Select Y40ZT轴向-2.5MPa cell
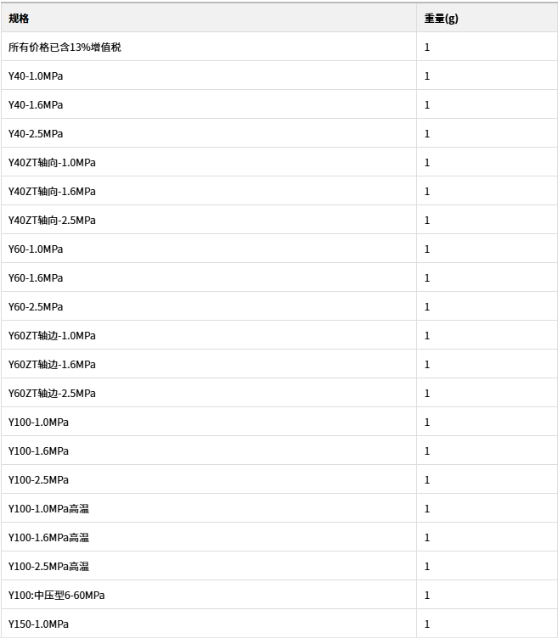The width and height of the screenshot is (558, 638). point(209,221)
